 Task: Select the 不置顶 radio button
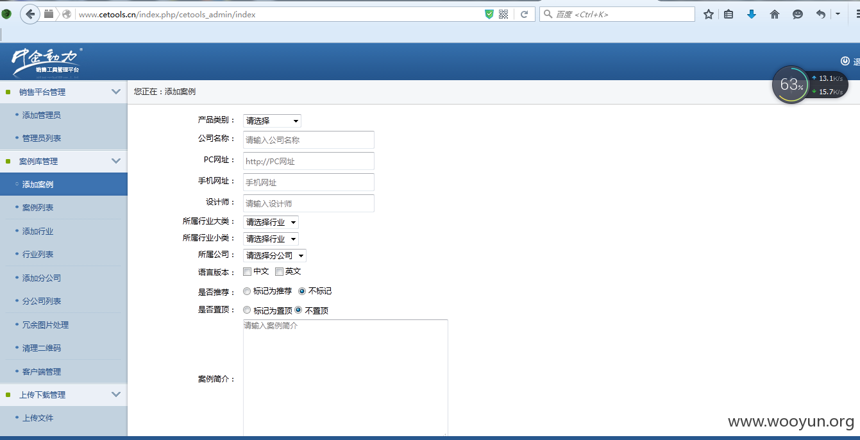(298, 310)
